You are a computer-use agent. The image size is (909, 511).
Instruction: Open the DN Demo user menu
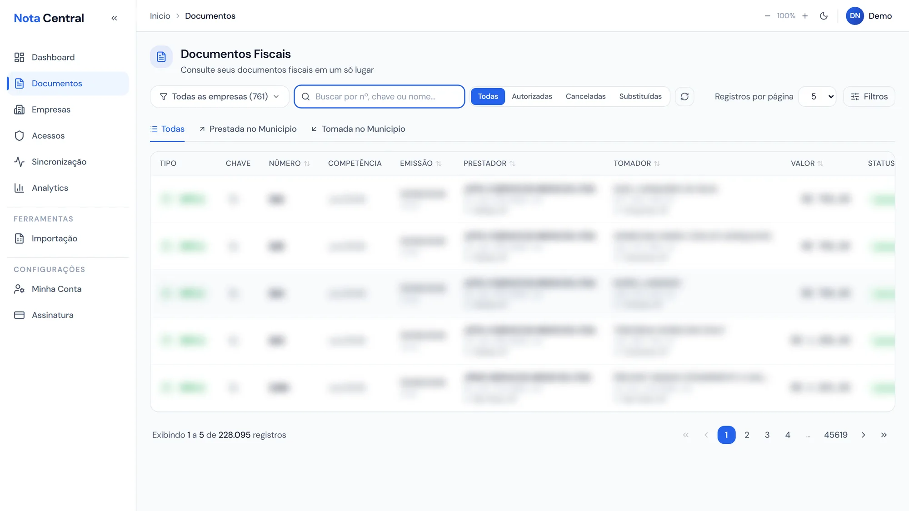click(x=869, y=16)
